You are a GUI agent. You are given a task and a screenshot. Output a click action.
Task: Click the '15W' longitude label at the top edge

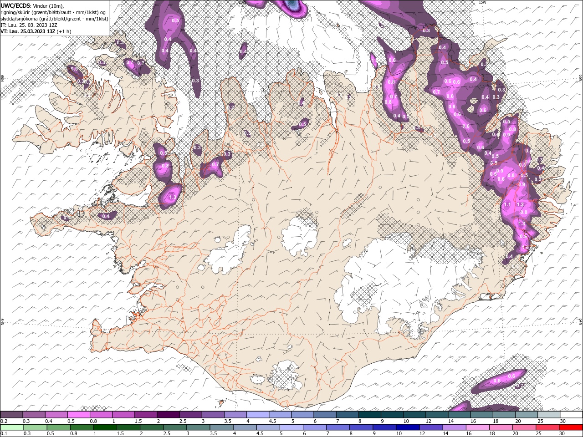pyautogui.click(x=482, y=2)
